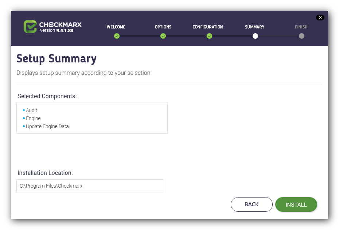Go back with the BACK button
This screenshot has width=339, height=230.
(252, 204)
